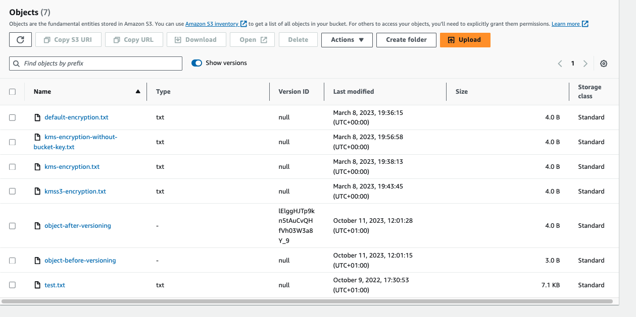This screenshot has height=317, width=636.
Task: Click file icon beside test.txt
Action: 37,285
